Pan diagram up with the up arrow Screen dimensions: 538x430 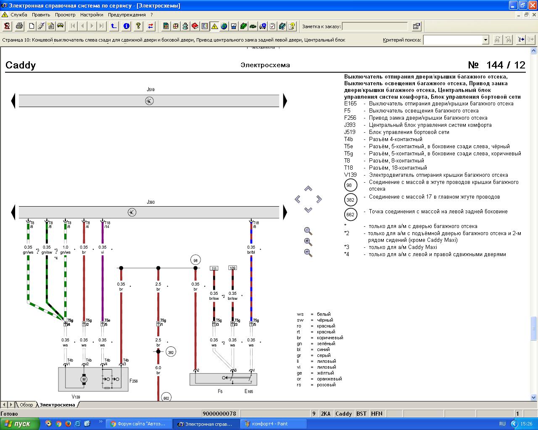click(308, 189)
